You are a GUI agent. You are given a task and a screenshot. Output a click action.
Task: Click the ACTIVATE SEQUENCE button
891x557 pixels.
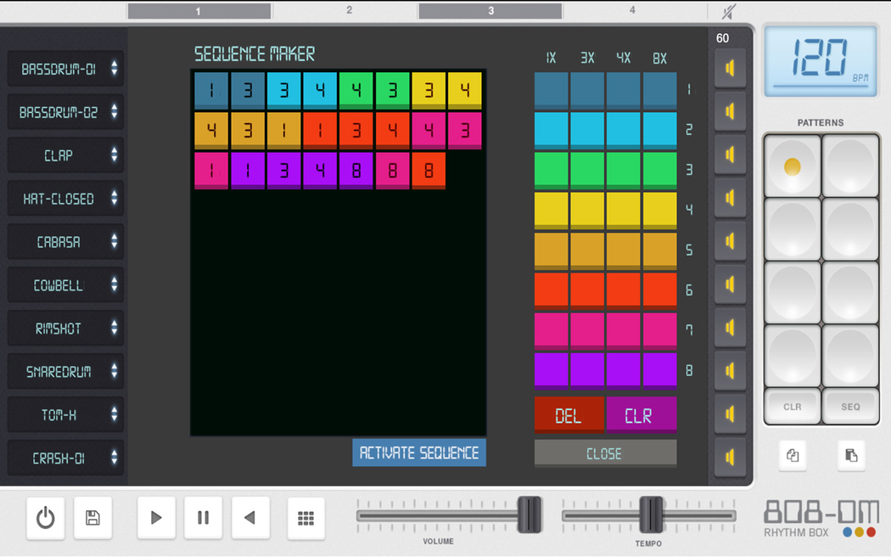tap(419, 453)
